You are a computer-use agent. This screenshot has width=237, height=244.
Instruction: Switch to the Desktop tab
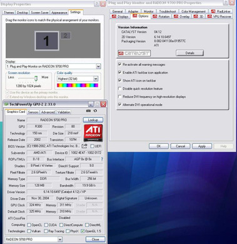(23, 13)
